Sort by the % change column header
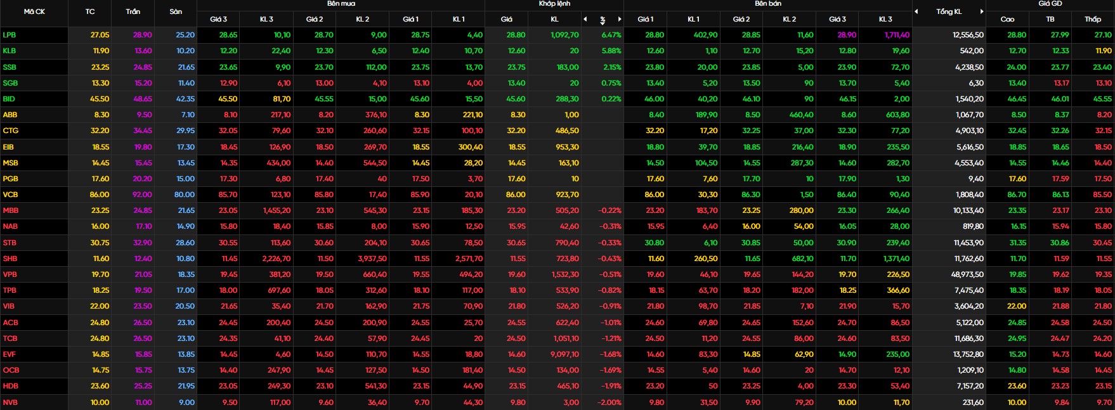This screenshot has height=410, width=1115. point(603,20)
